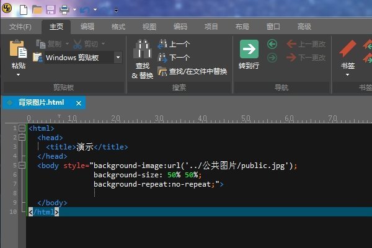
Task: Collapse the html fold marker on line 1
Action: coord(22,128)
